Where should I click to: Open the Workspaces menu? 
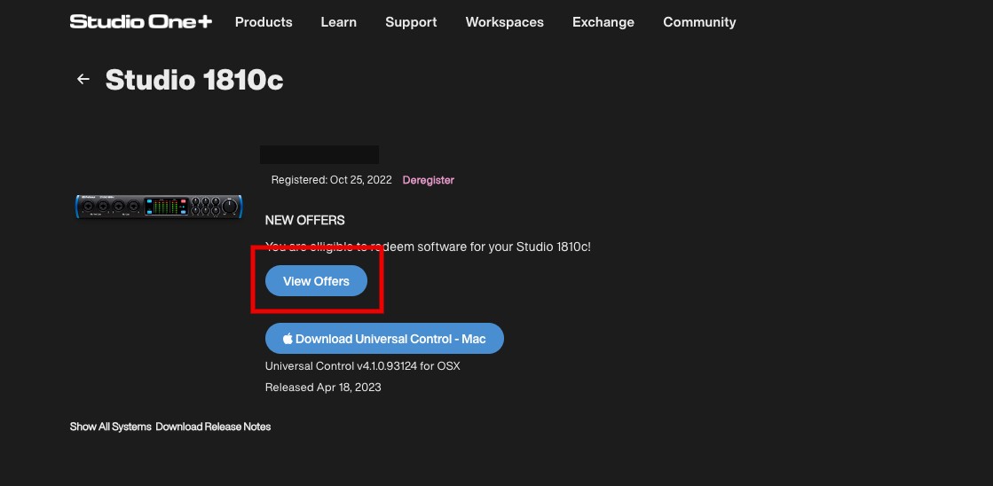point(505,22)
